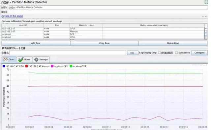The width and height of the screenshot is (211, 130).
Task: Select the 192.168.2.47 host cell in Memory row
Action: point(23,32)
